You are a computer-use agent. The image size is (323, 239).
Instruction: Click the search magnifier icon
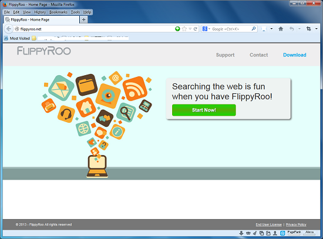(x=254, y=29)
